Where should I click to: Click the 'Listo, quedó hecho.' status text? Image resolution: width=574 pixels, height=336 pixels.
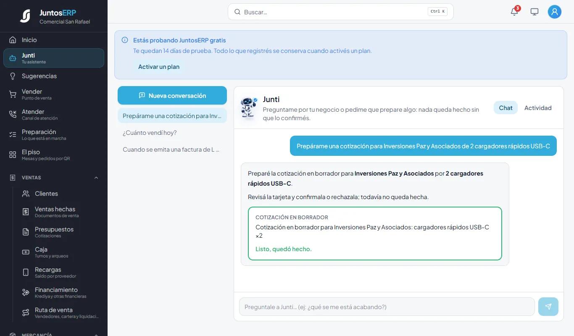(284, 249)
